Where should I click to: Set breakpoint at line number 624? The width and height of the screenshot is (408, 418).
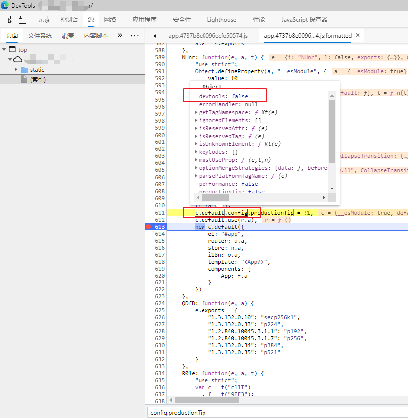click(160, 303)
